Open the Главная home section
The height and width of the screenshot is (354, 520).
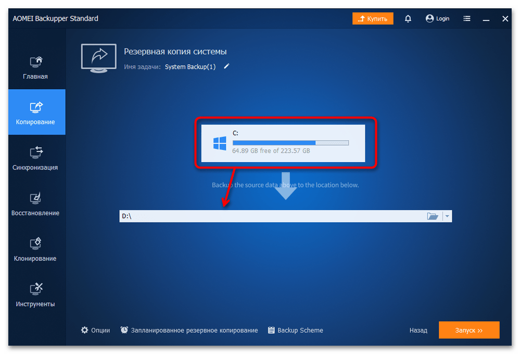(x=35, y=68)
